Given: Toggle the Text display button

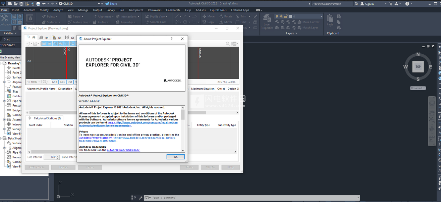Looking at the screenshot, I should tap(70, 82).
